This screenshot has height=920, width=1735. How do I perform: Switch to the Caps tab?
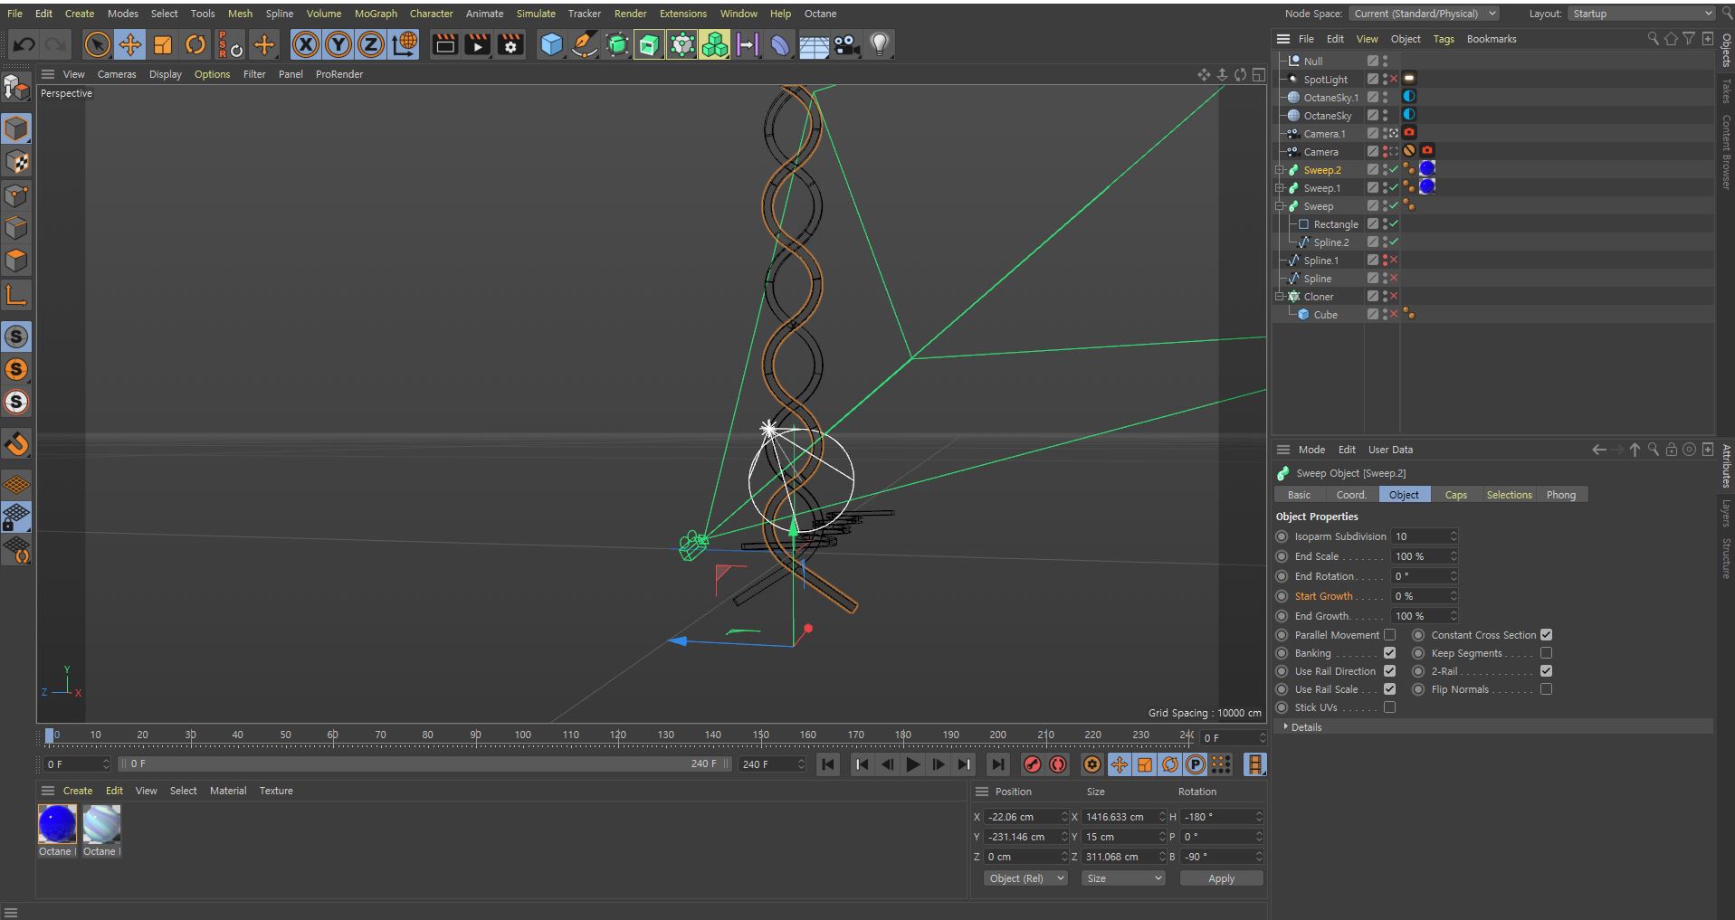pos(1455,495)
